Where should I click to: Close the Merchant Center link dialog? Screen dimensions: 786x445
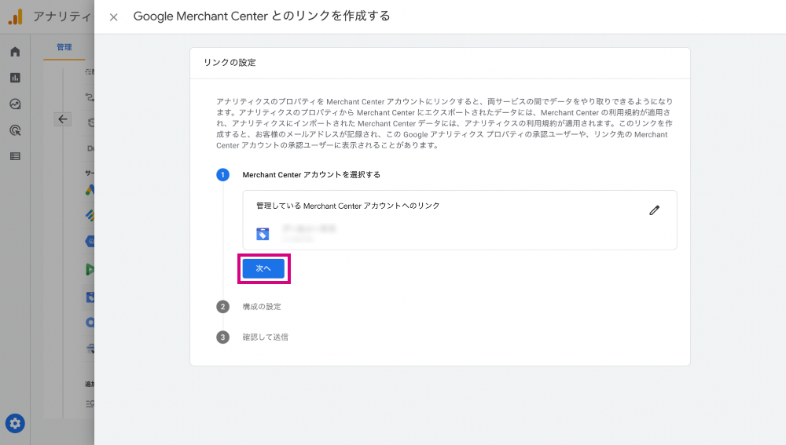114,17
